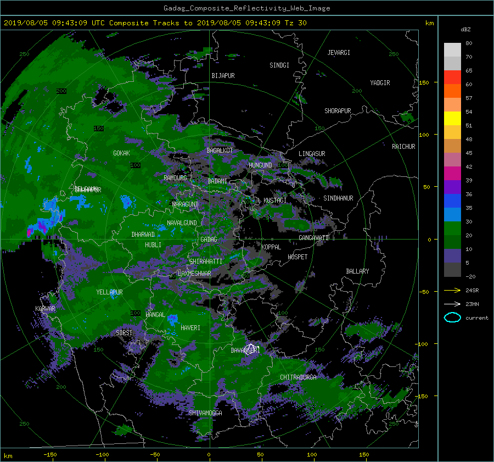
Task: Click the white storm track polygon near Davangeri
Action: coord(251,349)
